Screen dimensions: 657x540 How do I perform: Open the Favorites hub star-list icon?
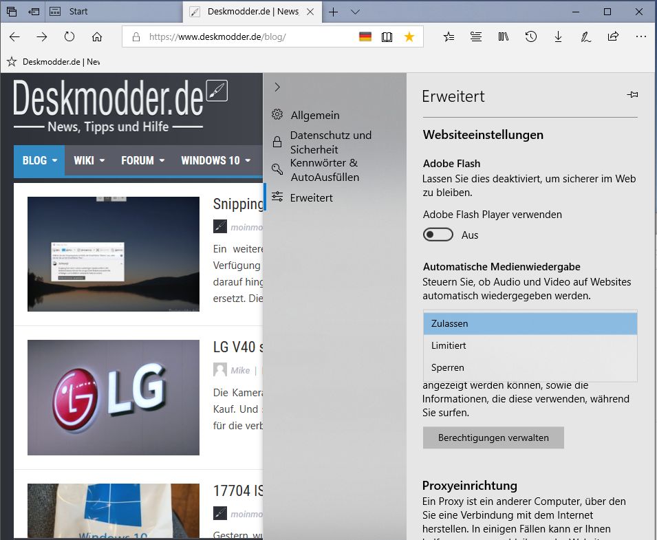click(x=449, y=37)
